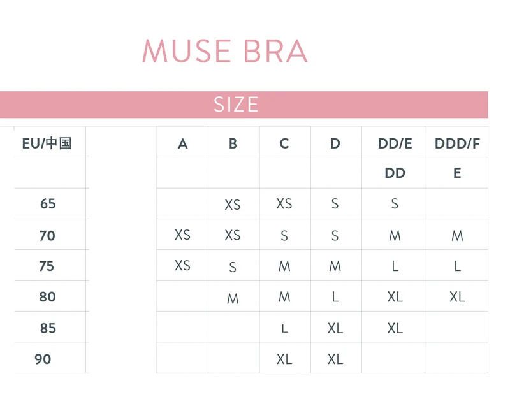Select band size 75 row label
This screenshot has width=510, height=413.
(47, 266)
